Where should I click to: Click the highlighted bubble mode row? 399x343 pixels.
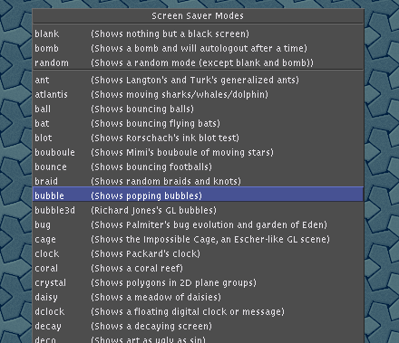(x=198, y=195)
